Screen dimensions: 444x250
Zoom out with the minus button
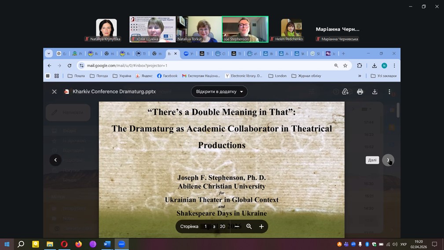tap(237, 226)
